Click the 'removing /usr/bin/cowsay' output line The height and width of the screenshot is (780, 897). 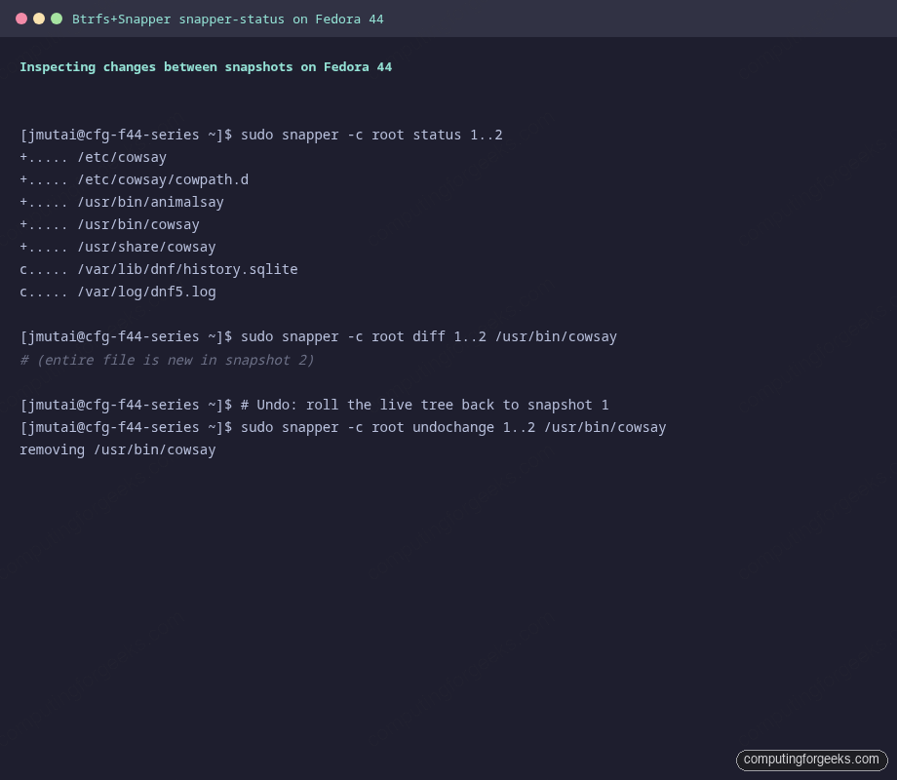coord(118,449)
